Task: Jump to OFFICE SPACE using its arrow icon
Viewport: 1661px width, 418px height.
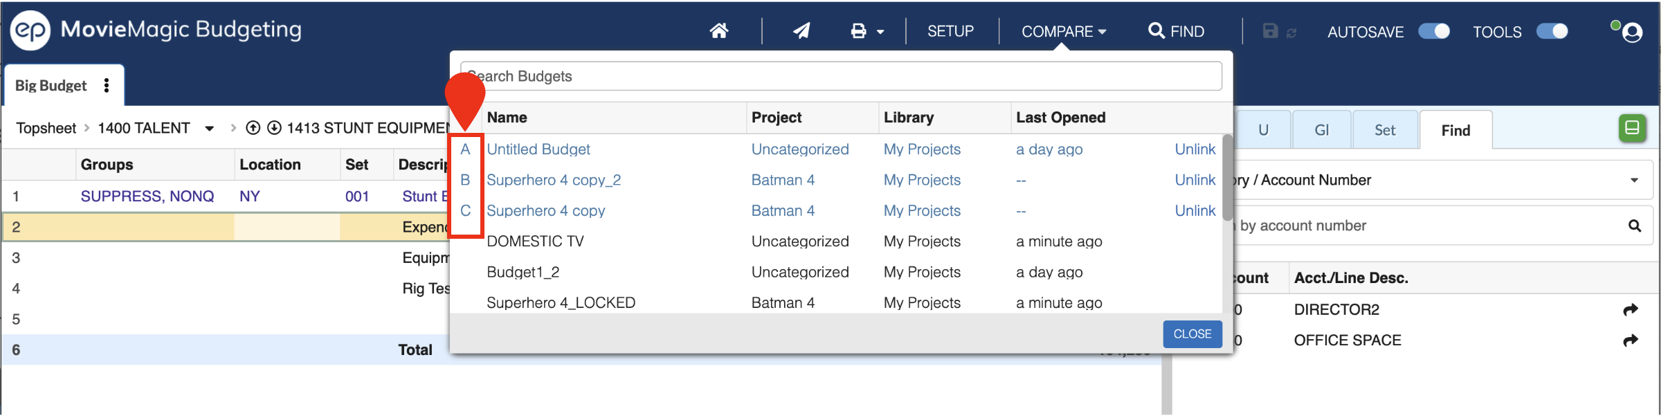Action: click(x=1631, y=340)
